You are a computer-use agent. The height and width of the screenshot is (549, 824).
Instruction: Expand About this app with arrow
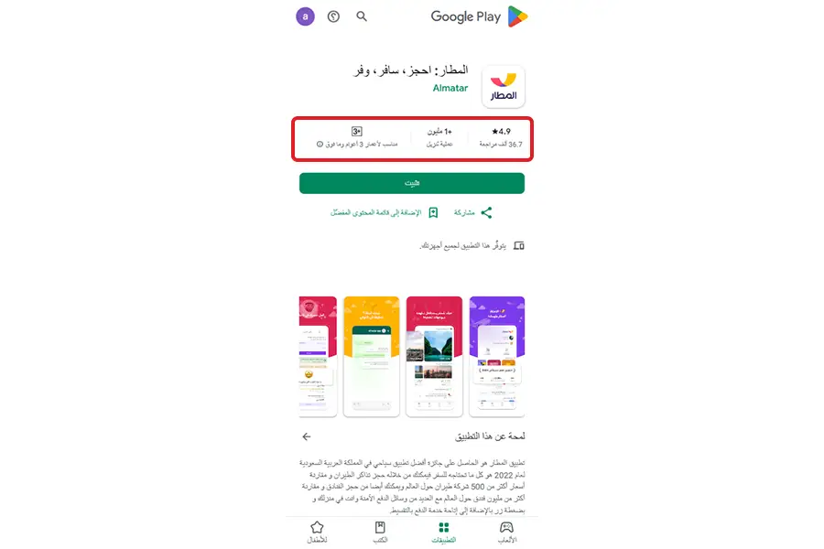tap(307, 436)
